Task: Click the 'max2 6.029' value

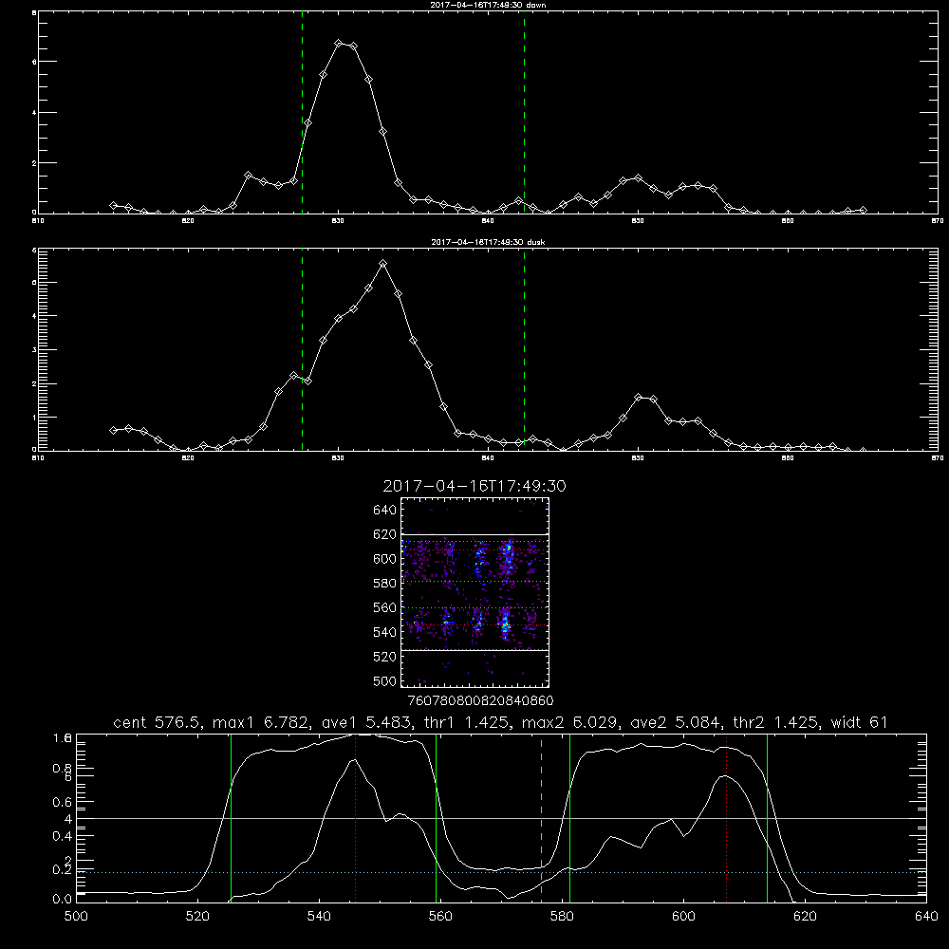Action: coord(570,722)
